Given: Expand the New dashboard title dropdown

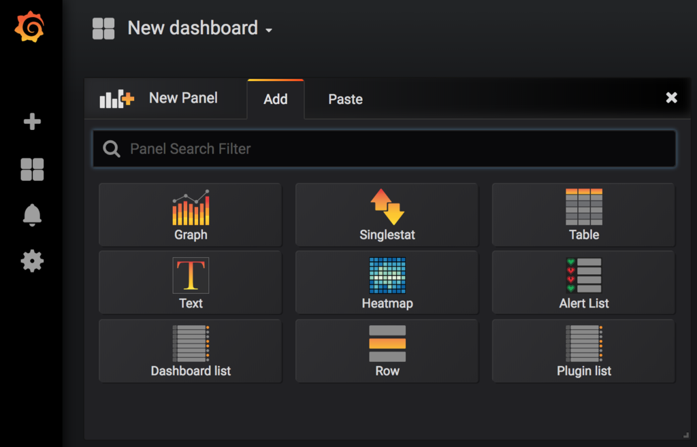Looking at the screenshot, I should pos(200,29).
